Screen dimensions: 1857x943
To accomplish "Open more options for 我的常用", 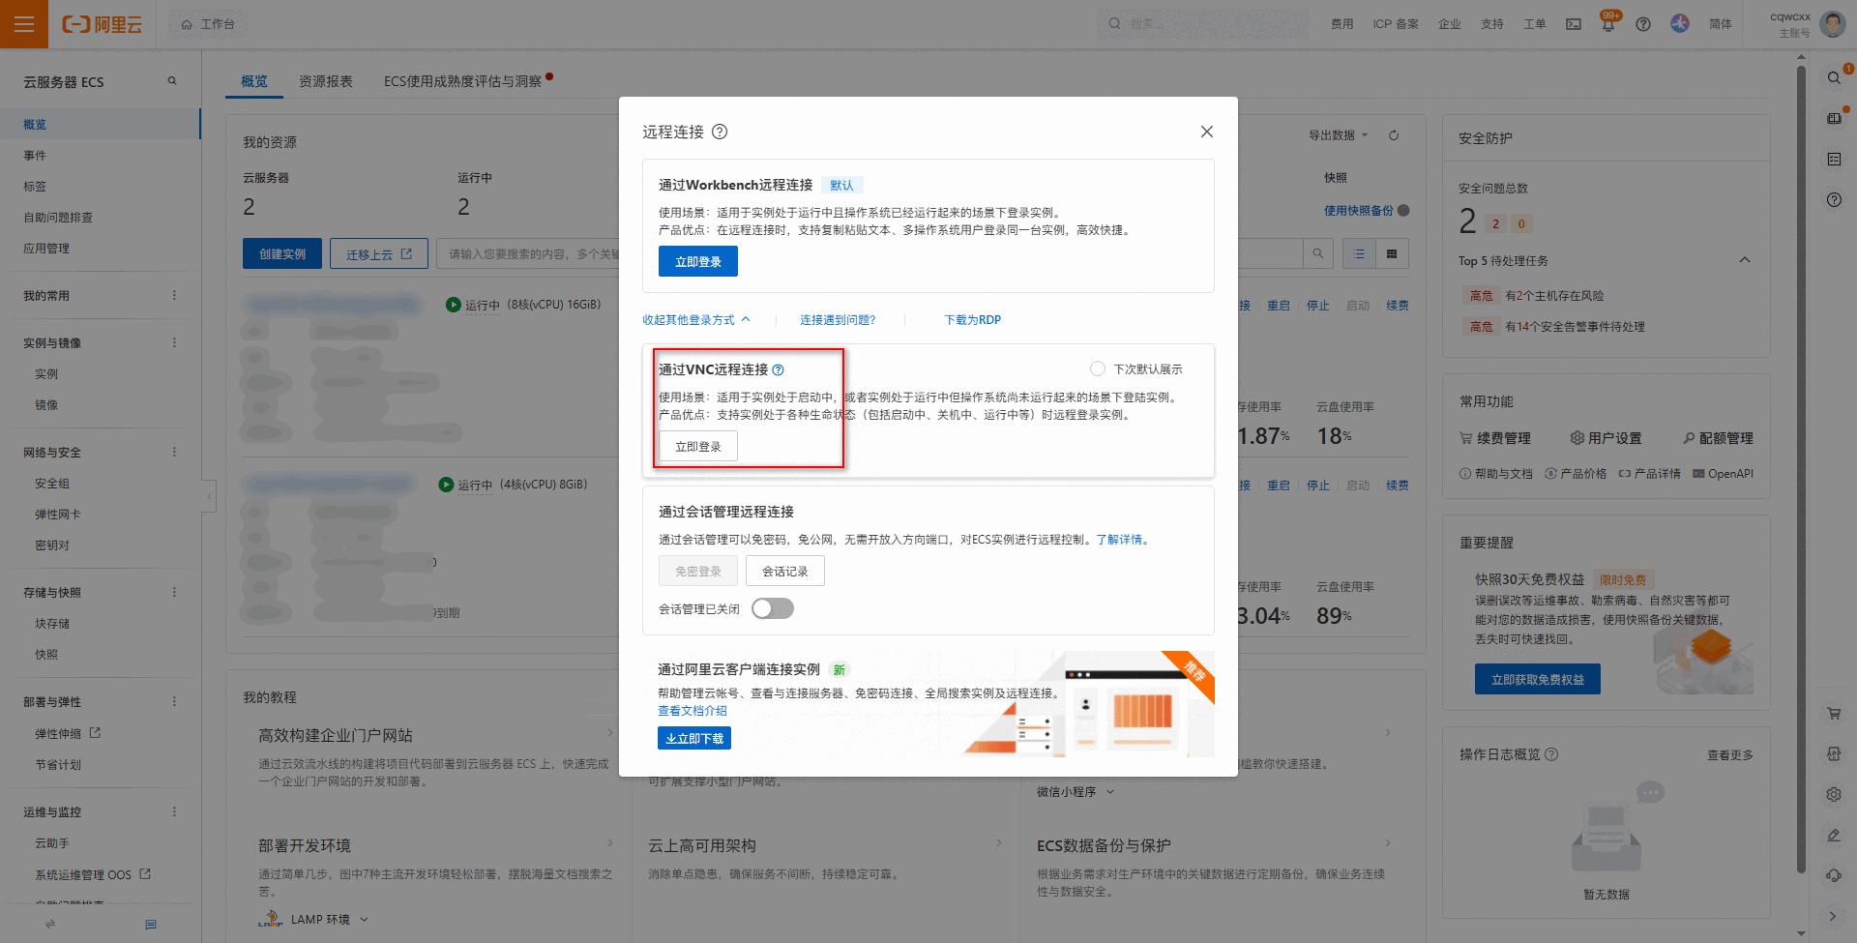I will click(x=174, y=296).
